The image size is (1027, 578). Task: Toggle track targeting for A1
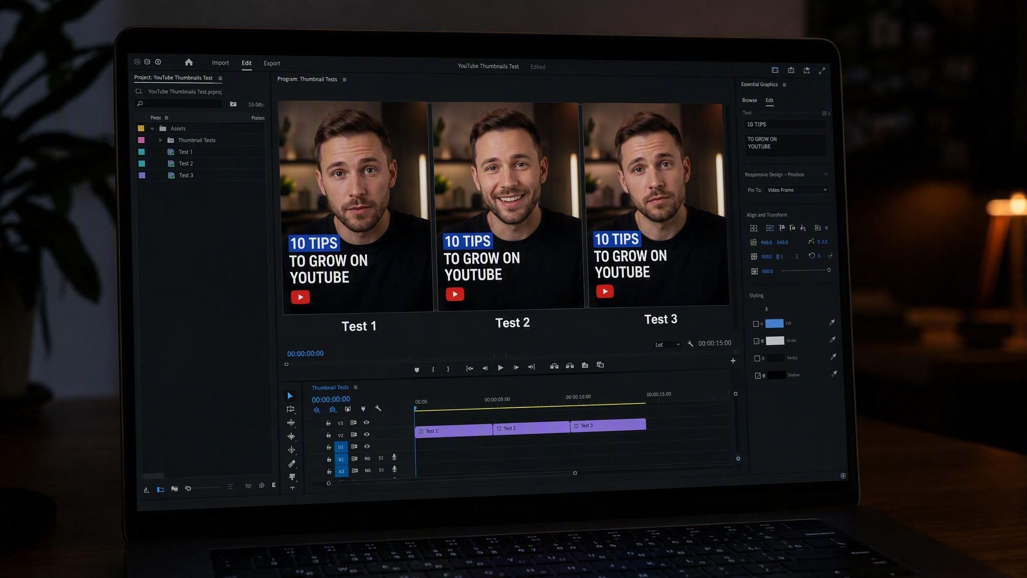tap(341, 459)
